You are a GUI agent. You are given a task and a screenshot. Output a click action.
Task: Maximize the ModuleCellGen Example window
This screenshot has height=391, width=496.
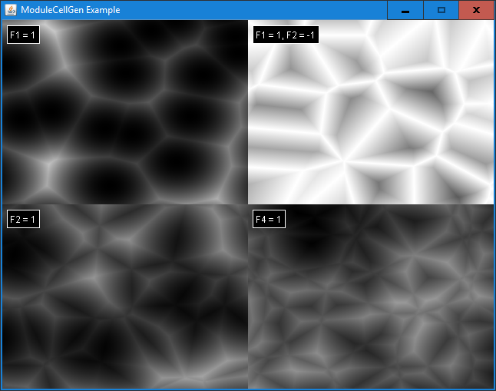tap(441, 10)
